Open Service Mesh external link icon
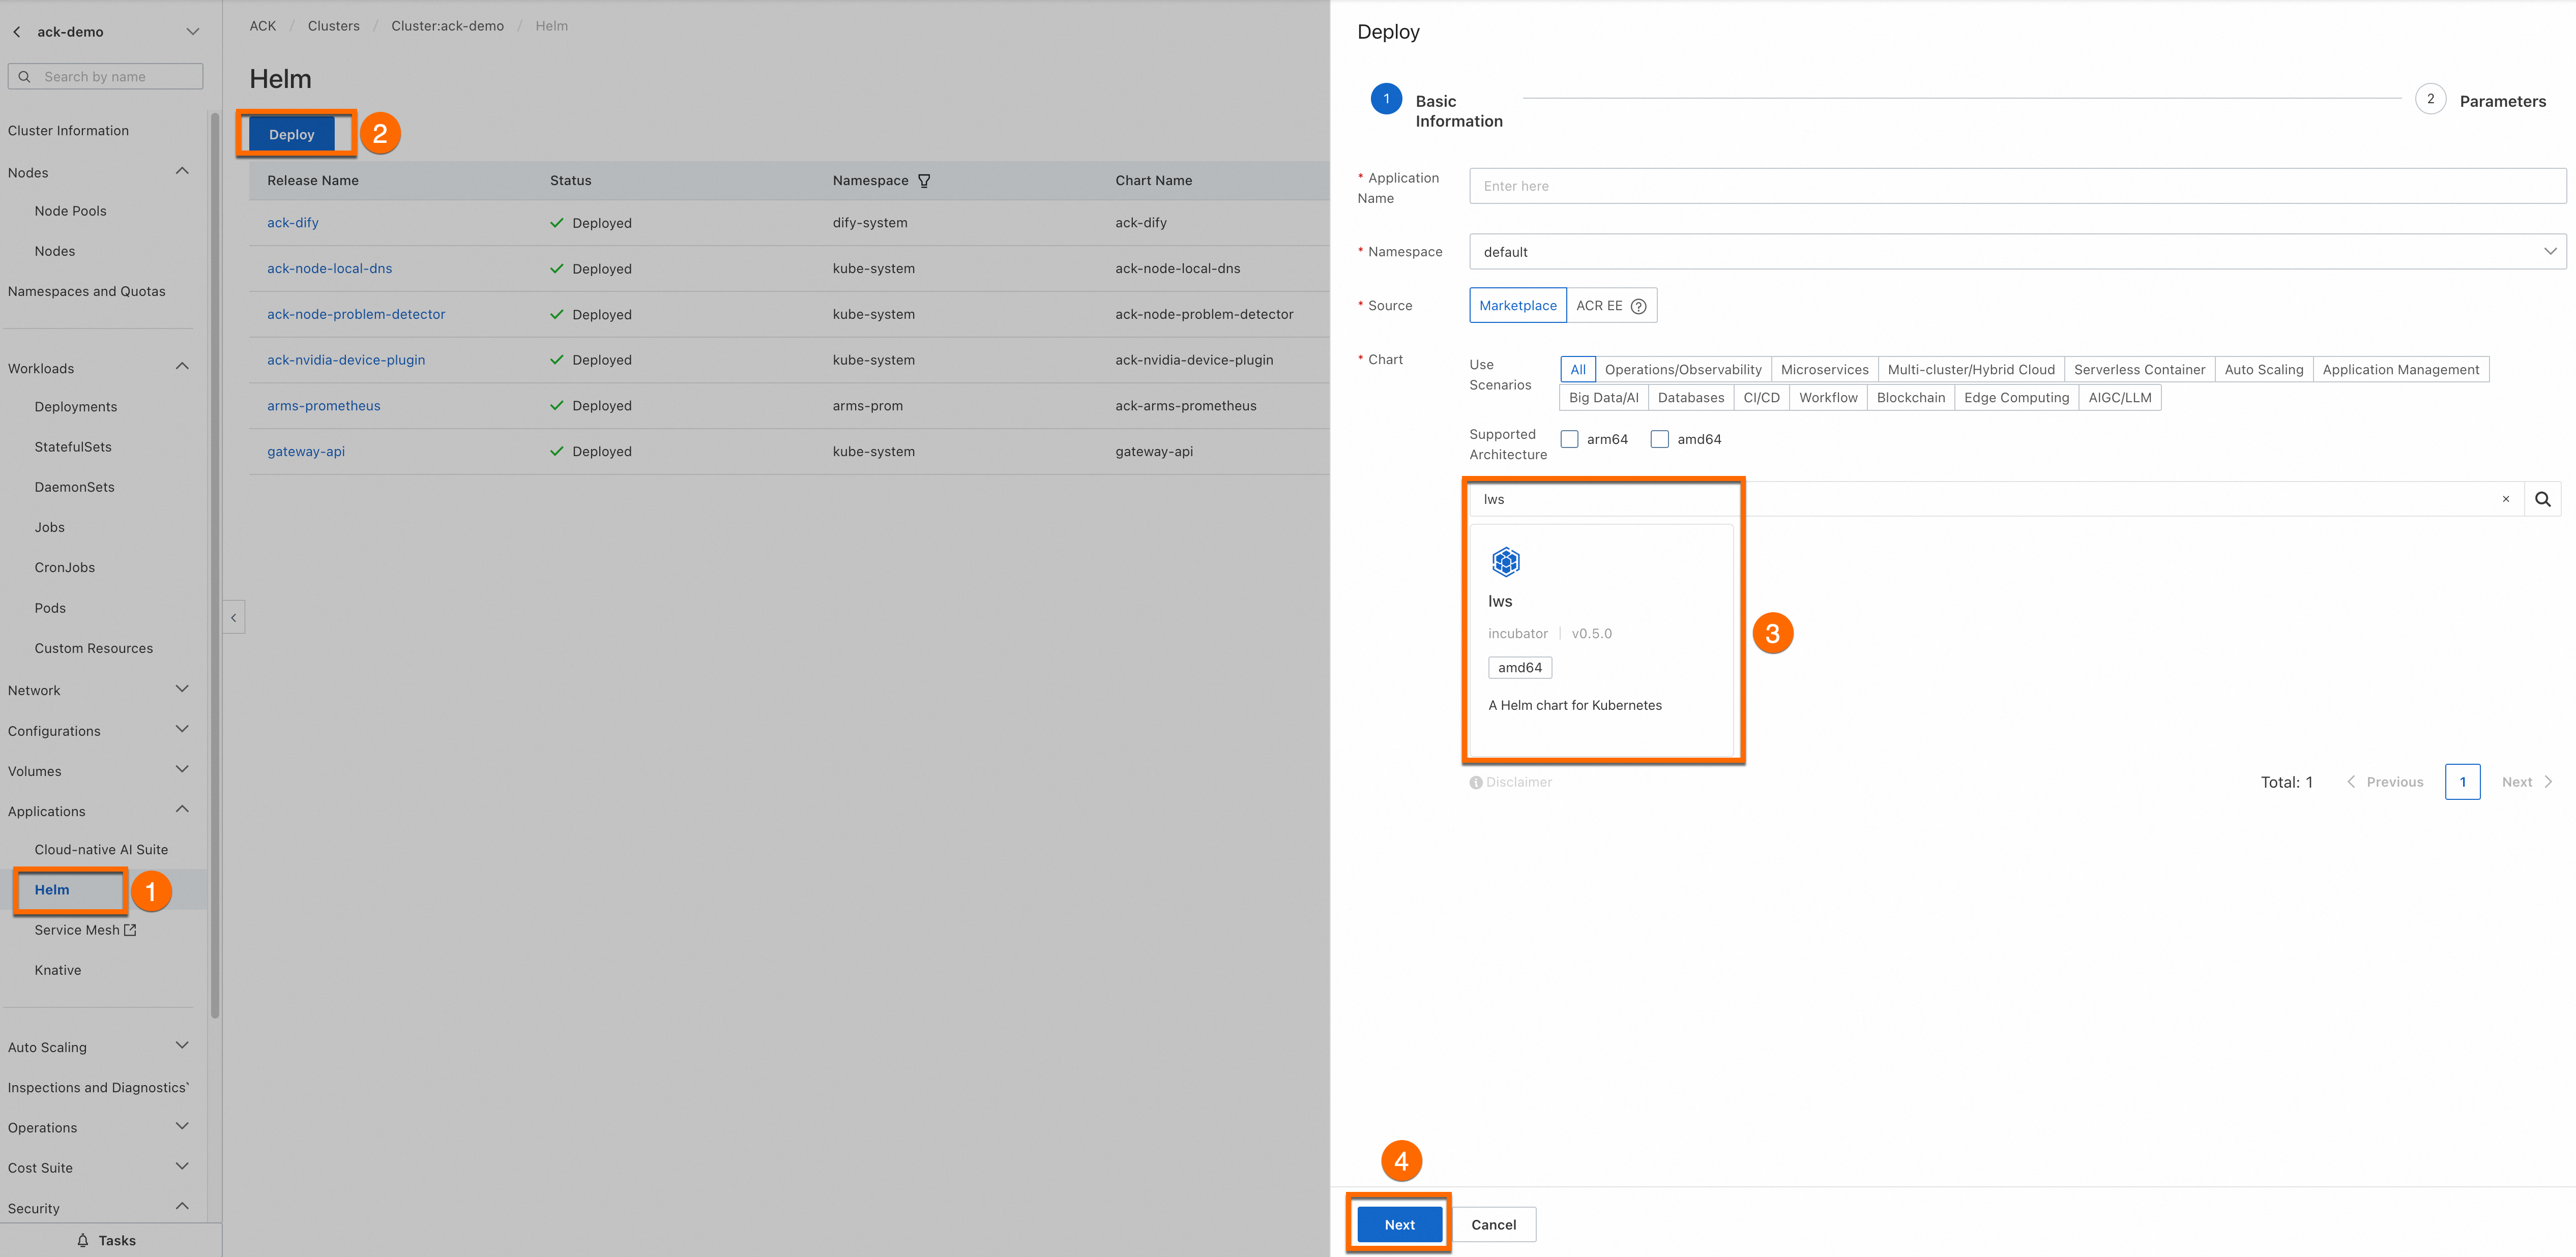 130,930
